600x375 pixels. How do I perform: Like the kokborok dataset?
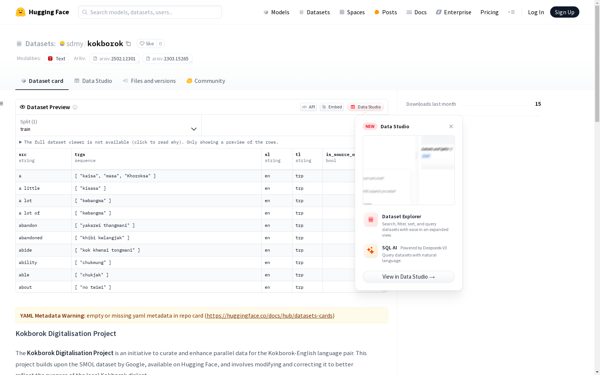pos(147,43)
